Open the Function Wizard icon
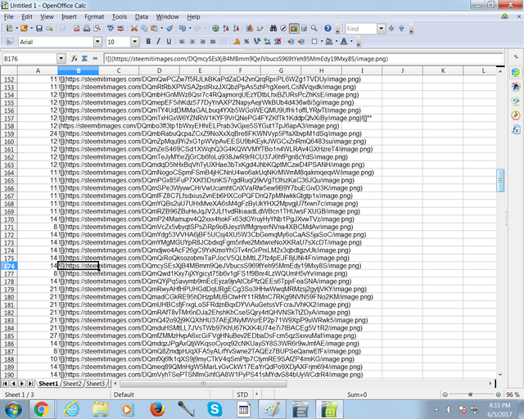 click(x=75, y=58)
